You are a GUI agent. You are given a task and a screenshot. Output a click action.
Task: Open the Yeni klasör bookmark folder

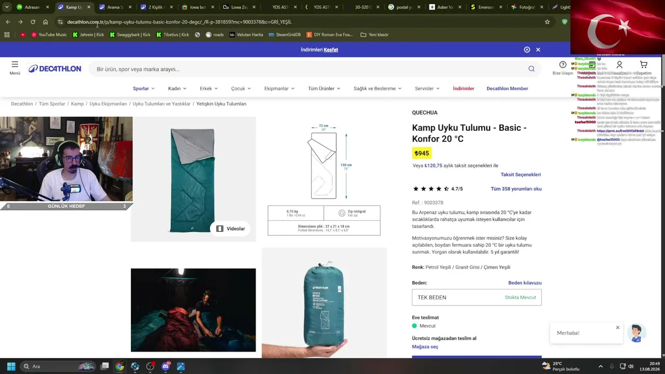374,35
